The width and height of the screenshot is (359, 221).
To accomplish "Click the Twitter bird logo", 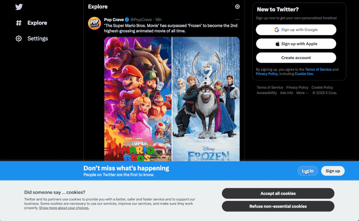I will [x=19, y=7].
